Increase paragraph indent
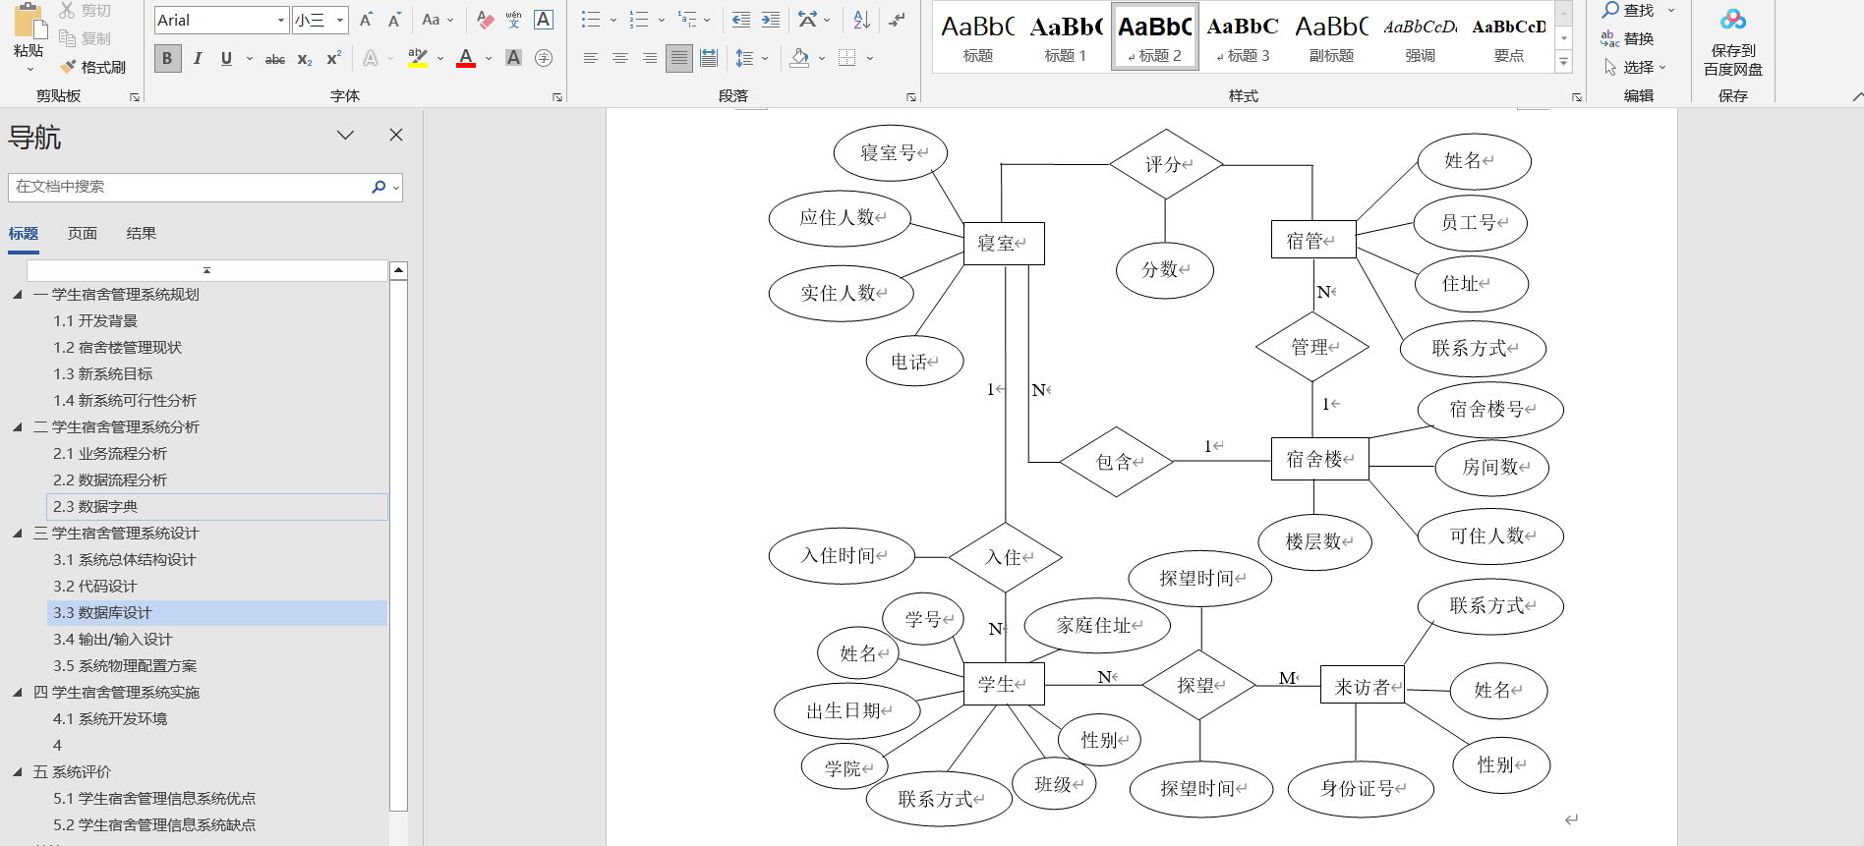The height and width of the screenshot is (846, 1864). click(x=771, y=20)
